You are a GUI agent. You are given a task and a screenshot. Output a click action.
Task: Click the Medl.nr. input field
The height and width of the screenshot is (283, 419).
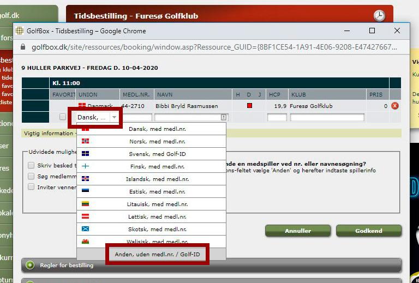tap(137, 117)
